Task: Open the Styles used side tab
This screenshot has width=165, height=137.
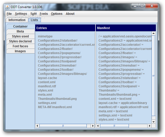Action: 20,36
